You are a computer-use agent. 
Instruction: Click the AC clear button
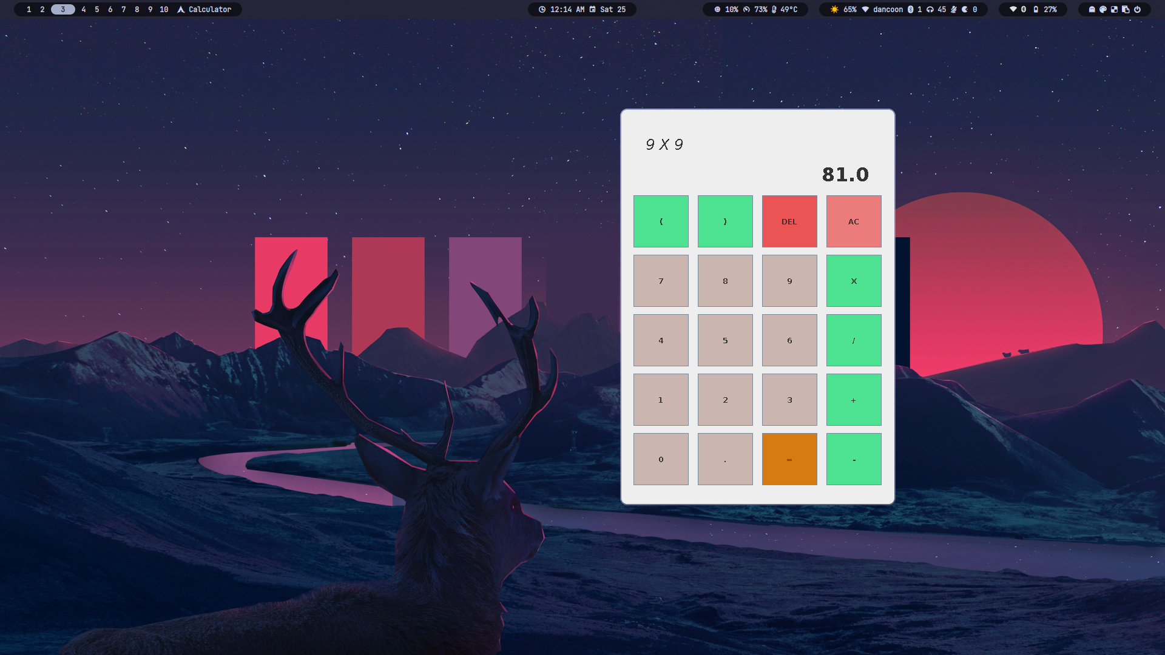[x=853, y=221]
